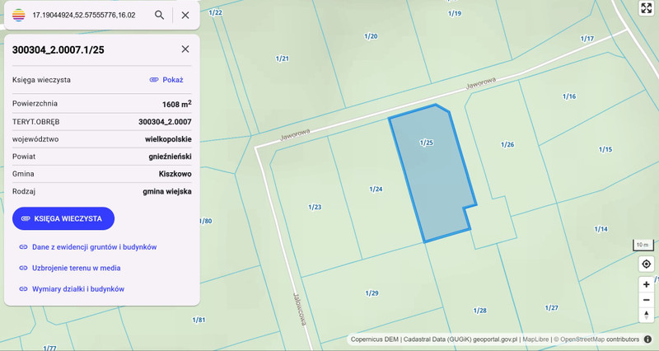Screen dimensions: 659x351
Task: Reset map bearing with compass button
Action: point(647,315)
